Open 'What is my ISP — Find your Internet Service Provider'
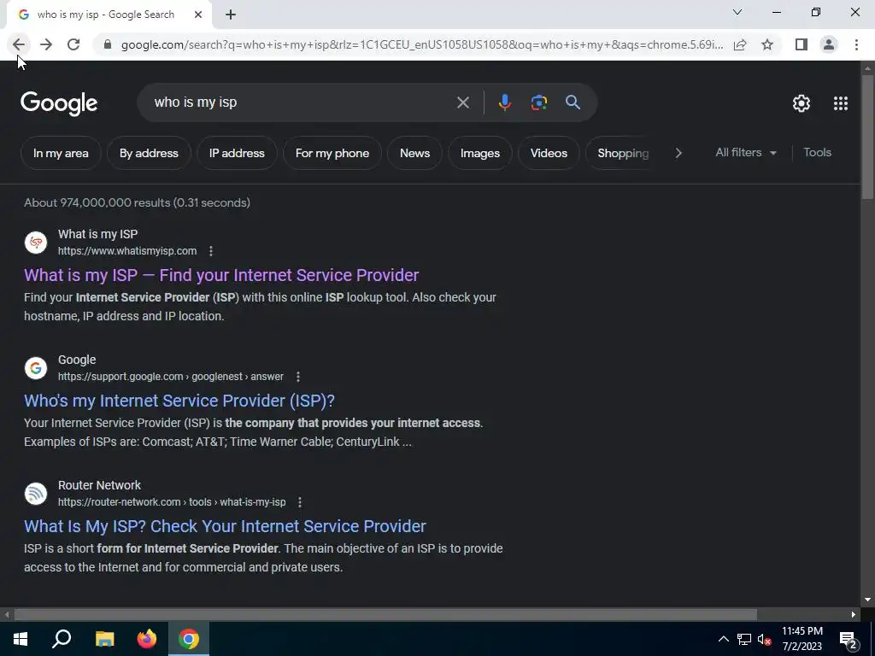The image size is (875, 656). pyautogui.click(x=221, y=275)
